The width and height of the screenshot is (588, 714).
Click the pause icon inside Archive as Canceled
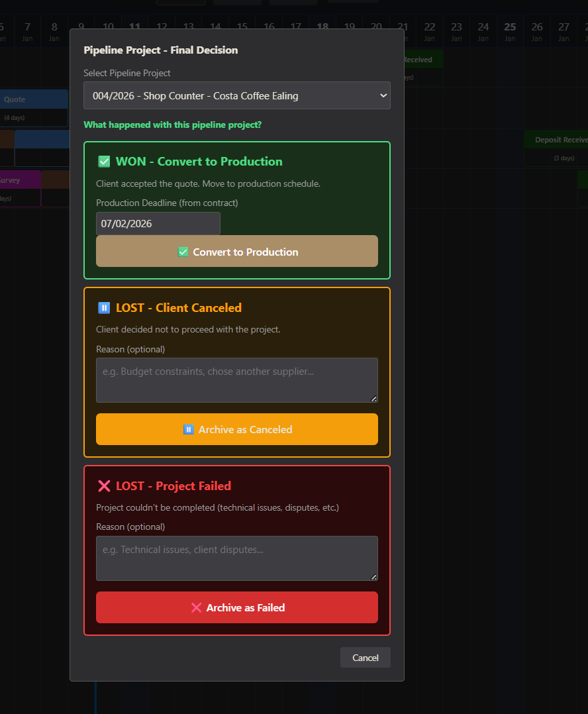point(189,430)
